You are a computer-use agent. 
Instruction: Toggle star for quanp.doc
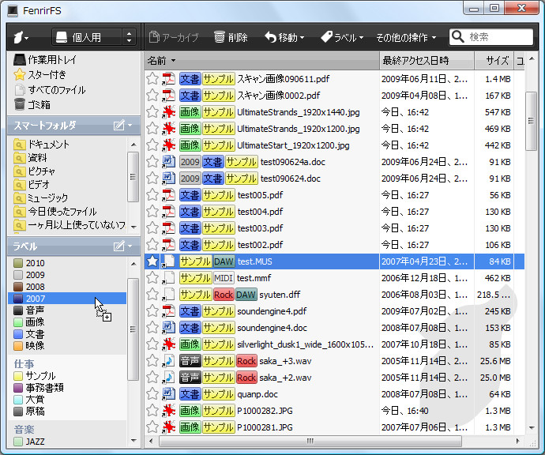tap(152, 394)
